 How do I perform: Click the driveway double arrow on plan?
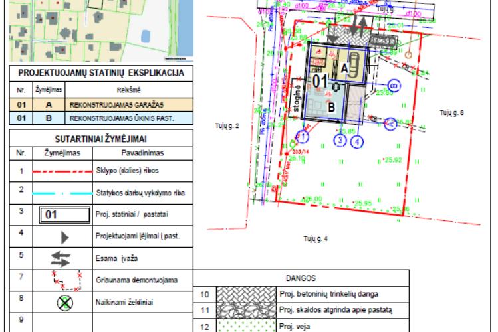(x=358, y=25)
